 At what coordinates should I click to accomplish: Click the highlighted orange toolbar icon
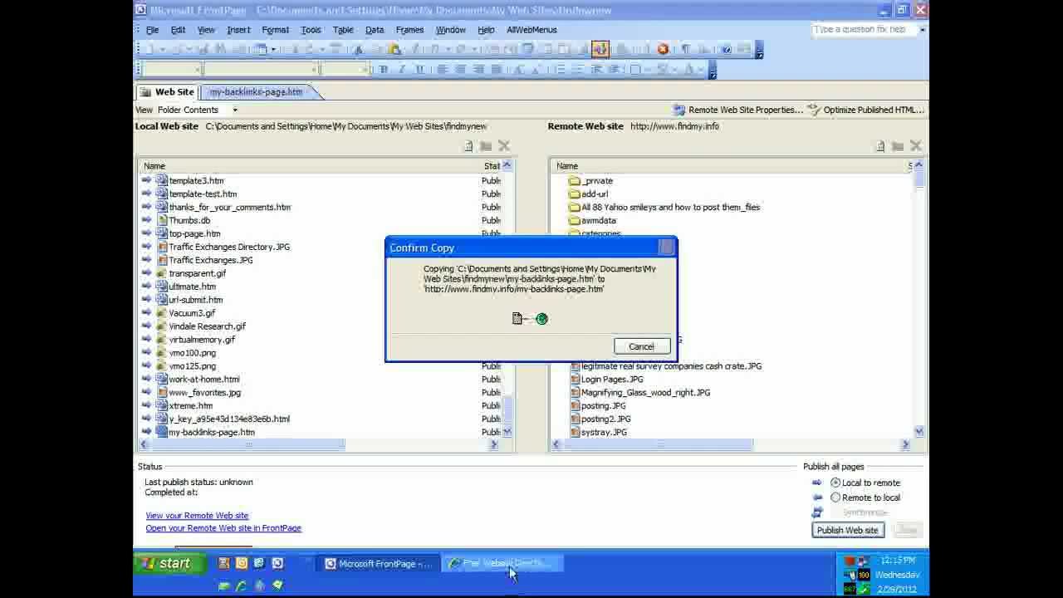600,49
